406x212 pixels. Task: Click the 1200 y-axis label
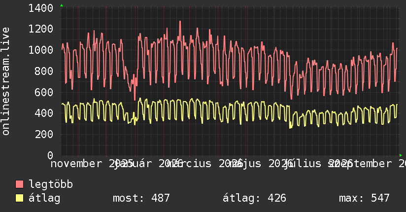point(41,29)
